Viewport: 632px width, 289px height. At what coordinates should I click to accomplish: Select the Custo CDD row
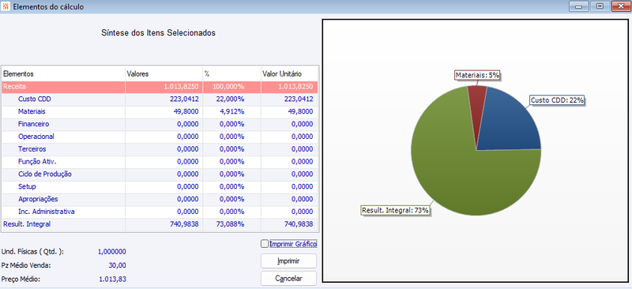(x=160, y=99)
